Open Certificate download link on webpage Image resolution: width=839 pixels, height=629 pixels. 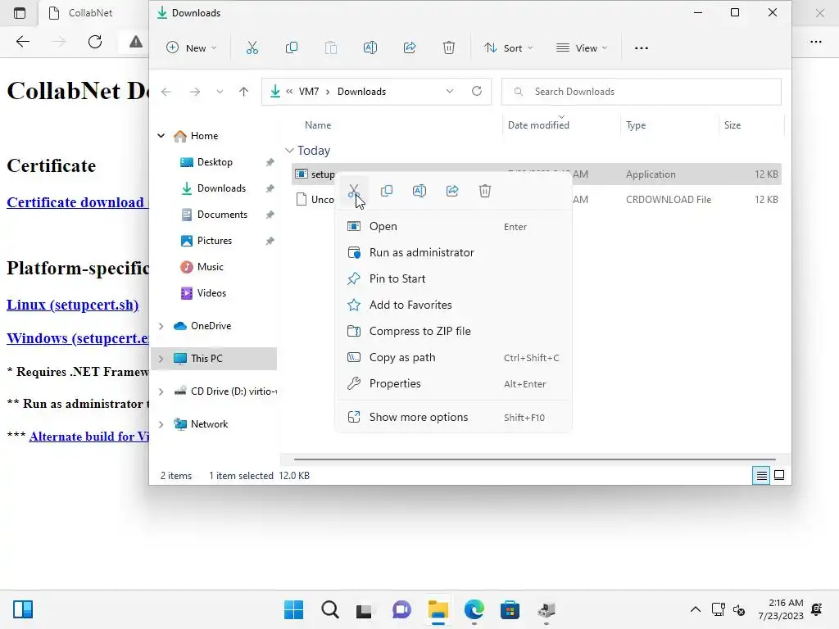(78, 202)
